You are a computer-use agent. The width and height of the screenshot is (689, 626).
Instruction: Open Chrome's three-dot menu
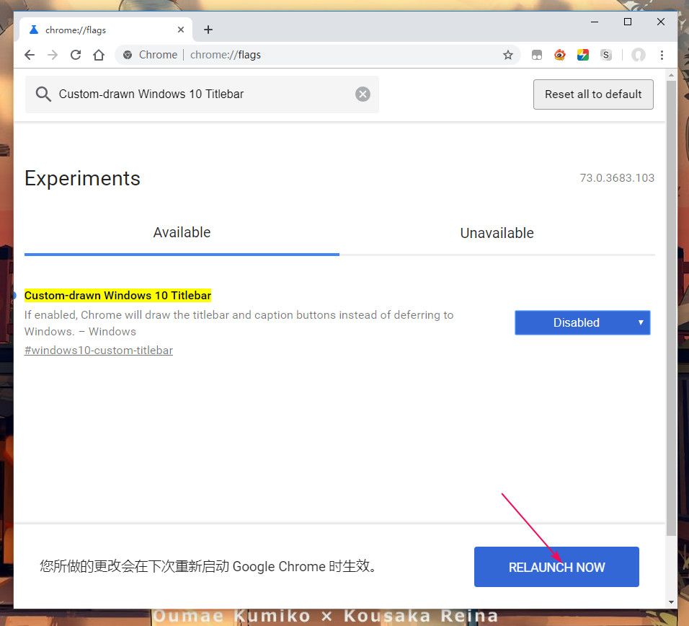pyautogui.click(x=662, y=55)
